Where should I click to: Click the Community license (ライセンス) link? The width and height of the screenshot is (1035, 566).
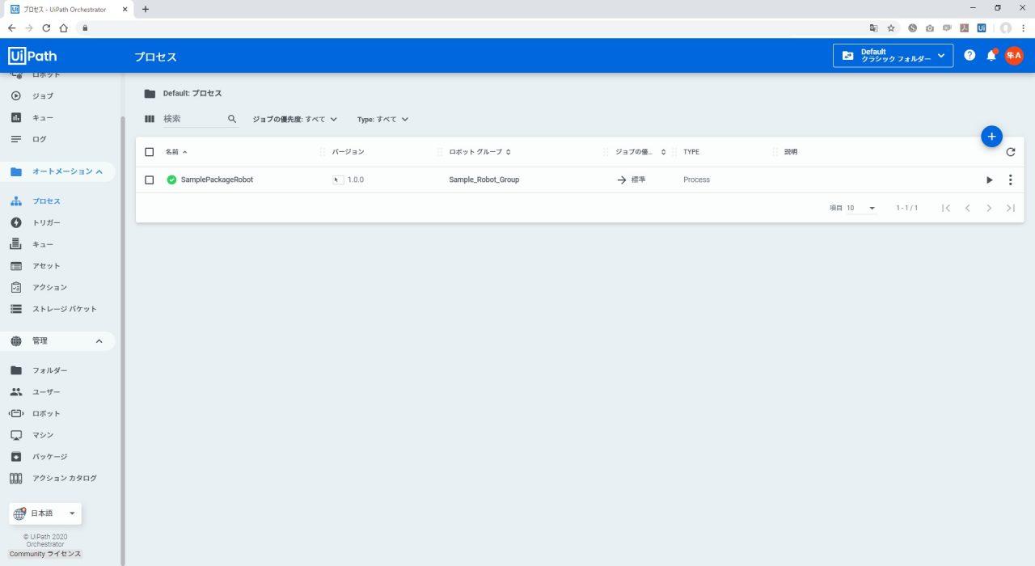point(45,554)
